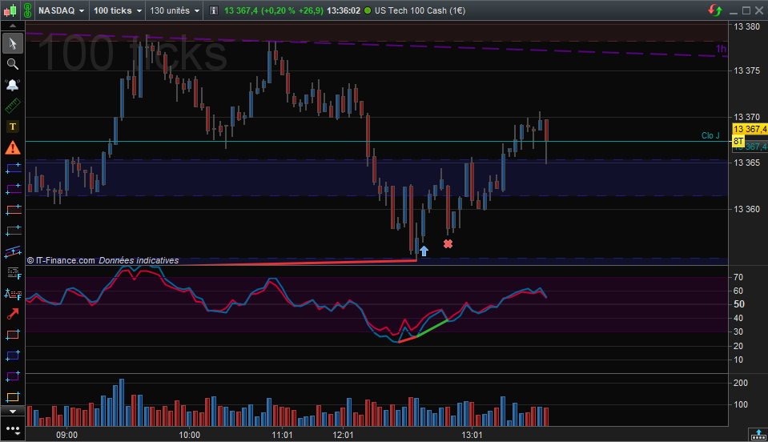Open the alert bell tool

[x=13, y=85]
